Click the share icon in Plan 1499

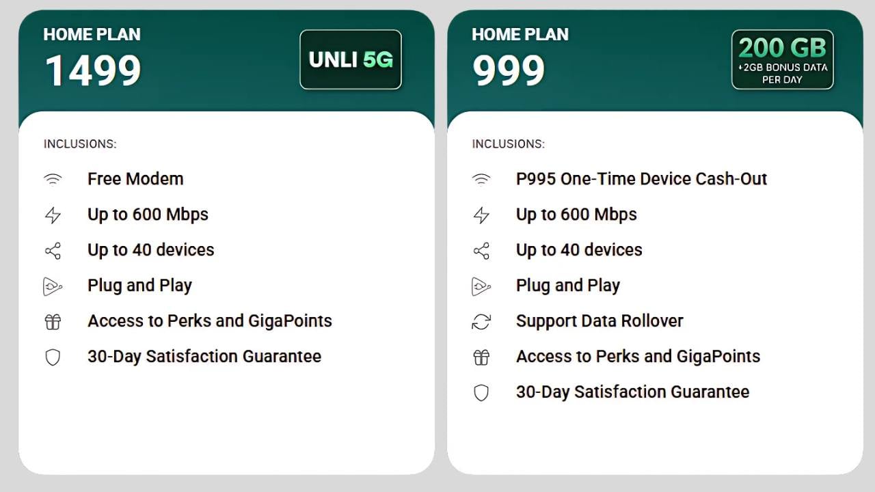[x=53, y=251]
